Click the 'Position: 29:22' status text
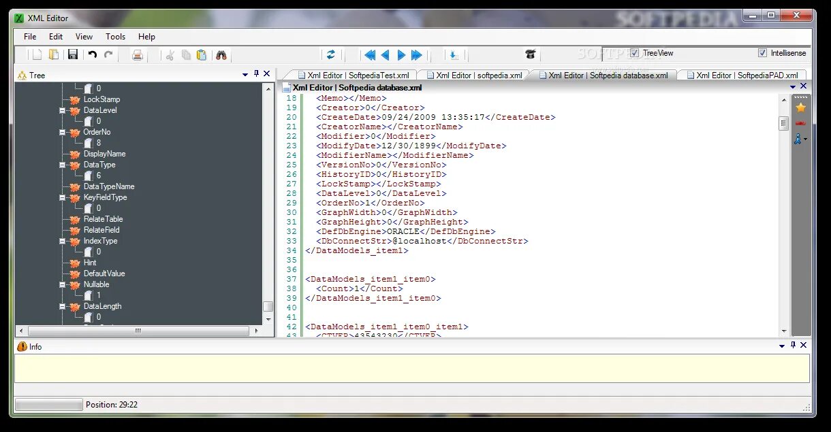Image resolution: width=831 pixels, height=432 pixels. point(112,405)
